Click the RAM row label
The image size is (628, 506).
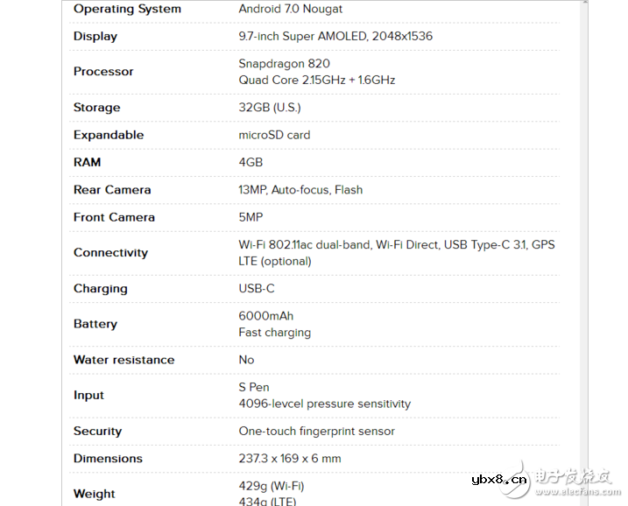click(88, 162)
